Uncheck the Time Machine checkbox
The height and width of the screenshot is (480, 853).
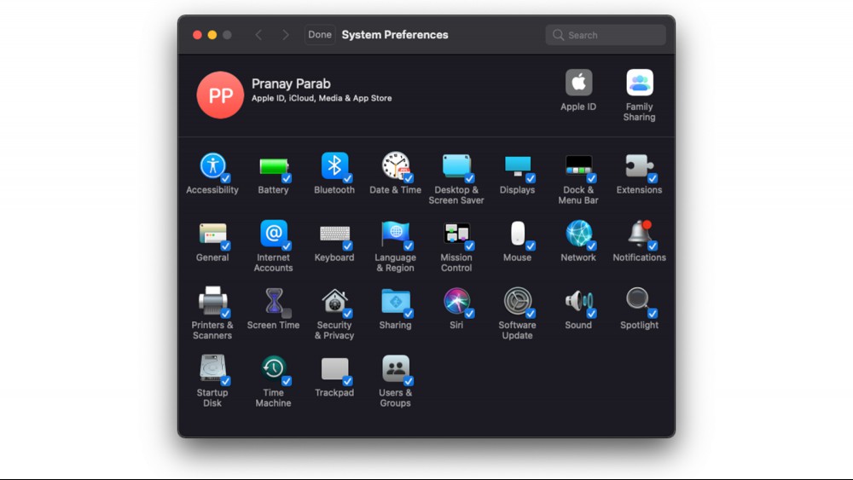(x=287, y=380)
